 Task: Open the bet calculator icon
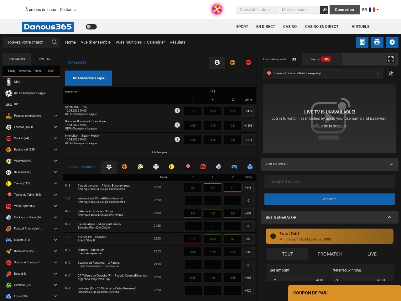pyautogui.click(x=362, y=42)
